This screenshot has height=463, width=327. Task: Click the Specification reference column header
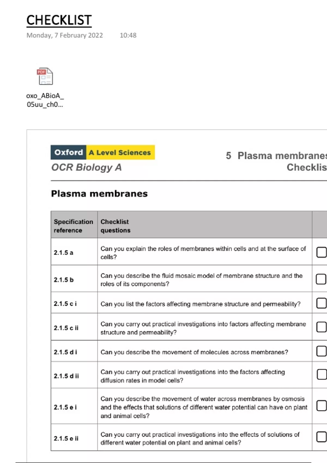[74, 226]
